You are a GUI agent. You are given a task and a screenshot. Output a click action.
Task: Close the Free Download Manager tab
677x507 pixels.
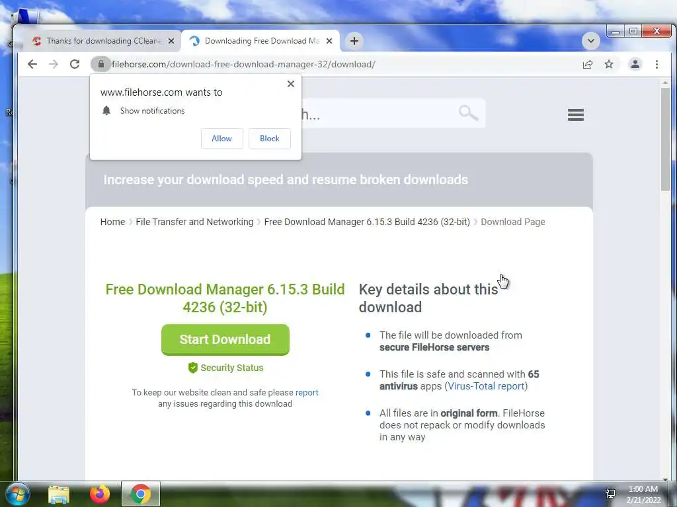[329, 41]
